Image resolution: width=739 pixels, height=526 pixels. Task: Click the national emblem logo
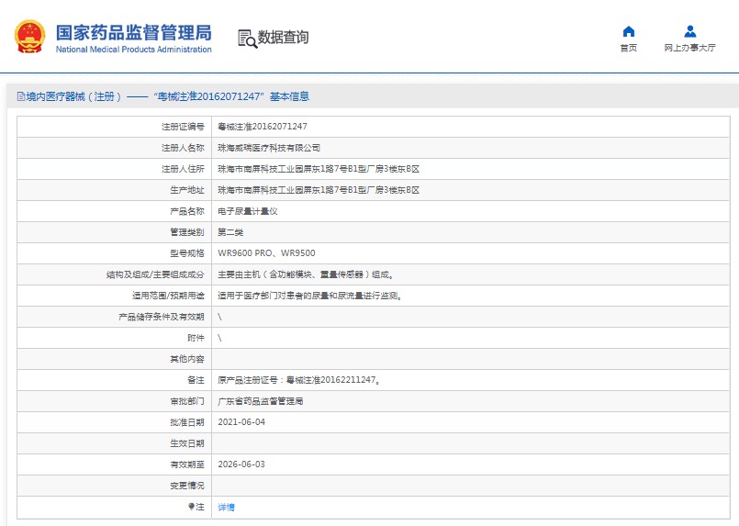point(30,37)
